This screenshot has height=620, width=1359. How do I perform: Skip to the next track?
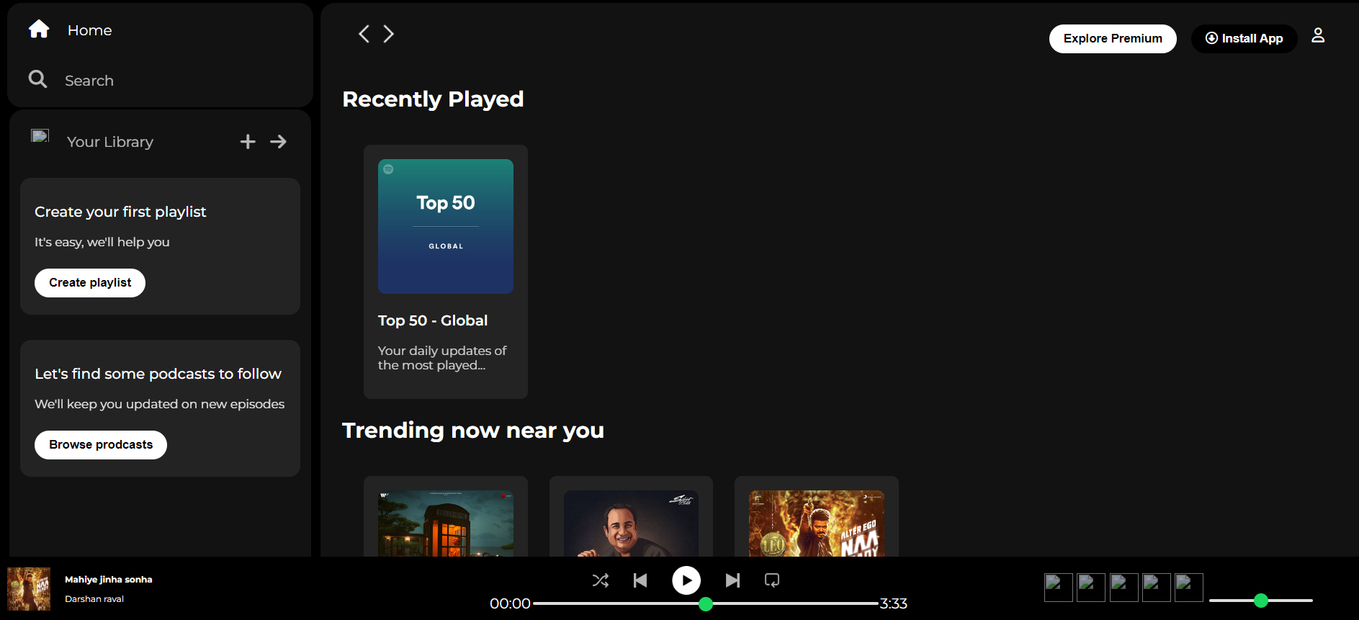(732, 580)
